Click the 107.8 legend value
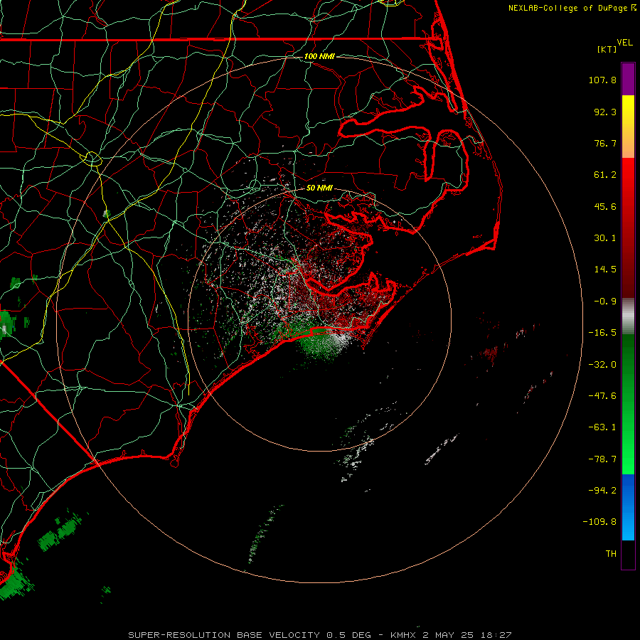 click(602, 80)
